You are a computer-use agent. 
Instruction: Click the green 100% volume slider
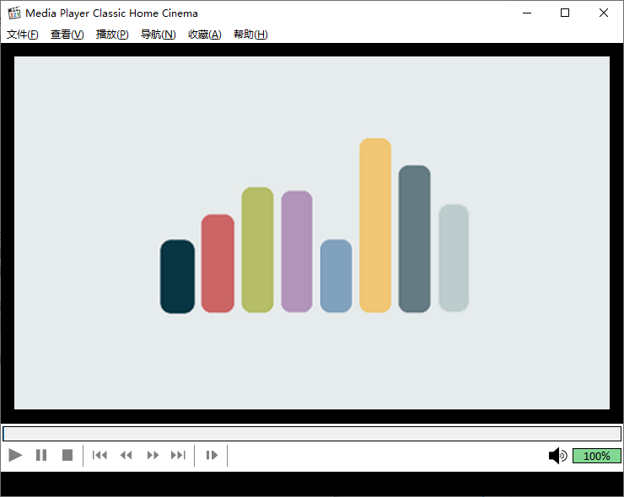pos(596,456)
